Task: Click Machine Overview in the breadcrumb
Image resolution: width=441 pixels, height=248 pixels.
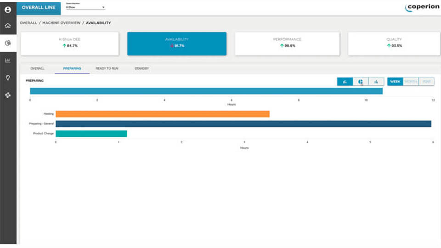Action: (61, 23)
